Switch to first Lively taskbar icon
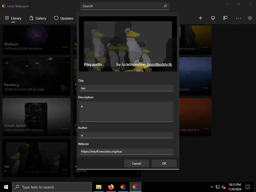Image resolution: width=256 pixels, height=192 pixels. (x=123, y=187)
